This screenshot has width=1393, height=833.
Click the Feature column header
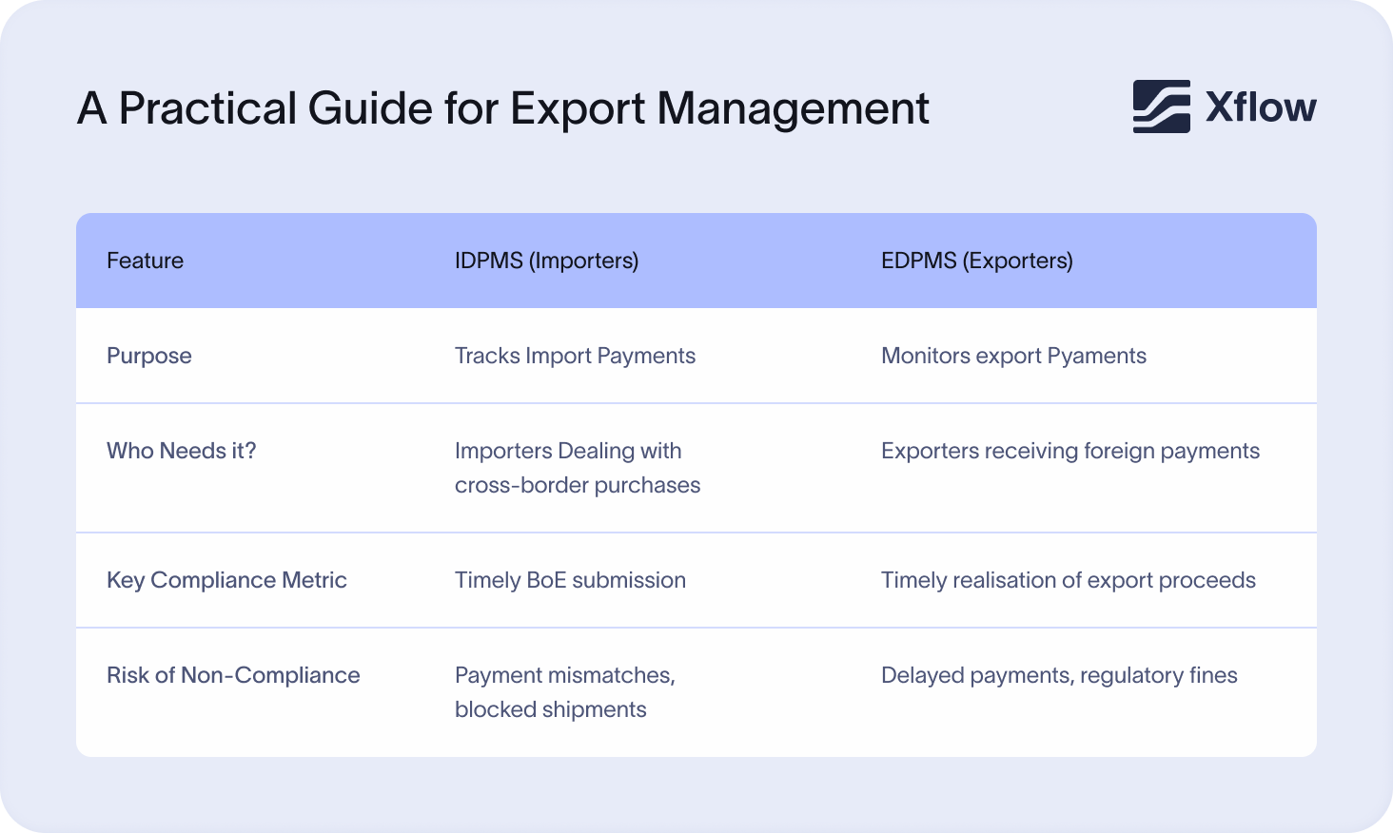[x=145, y=261]
